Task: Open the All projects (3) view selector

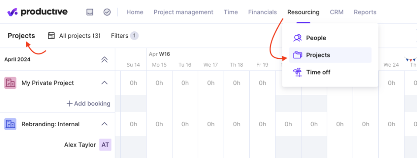Action: pos(74,36)
